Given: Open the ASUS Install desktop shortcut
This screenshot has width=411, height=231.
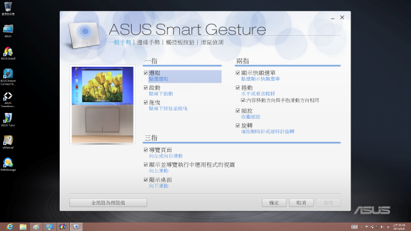Looking at the screenshot, I should pyautogui.click(x=8, y=53).
